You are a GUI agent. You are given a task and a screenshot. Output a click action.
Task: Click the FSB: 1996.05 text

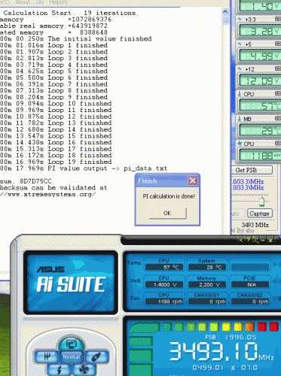click(231, 337)
